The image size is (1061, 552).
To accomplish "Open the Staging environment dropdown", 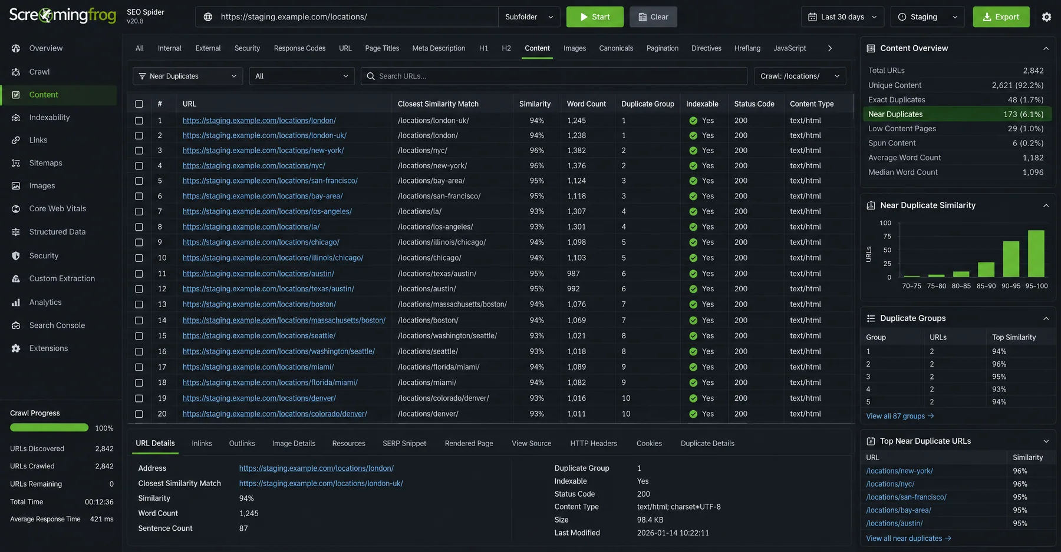I will click(x=927, y=17).
